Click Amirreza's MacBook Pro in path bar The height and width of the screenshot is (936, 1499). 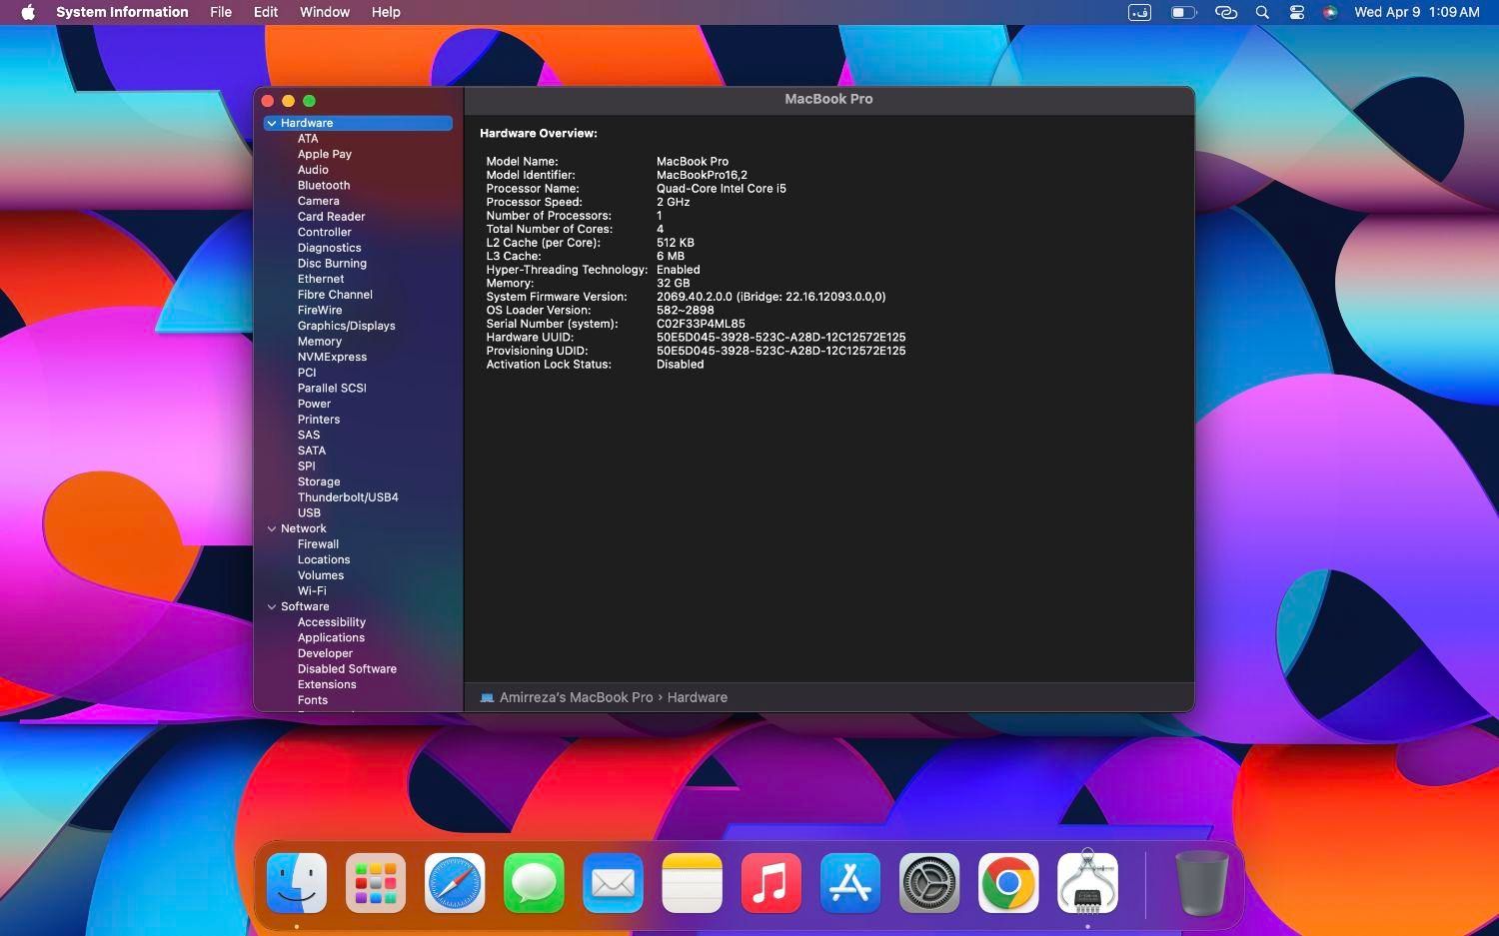[x=576, y=697]
